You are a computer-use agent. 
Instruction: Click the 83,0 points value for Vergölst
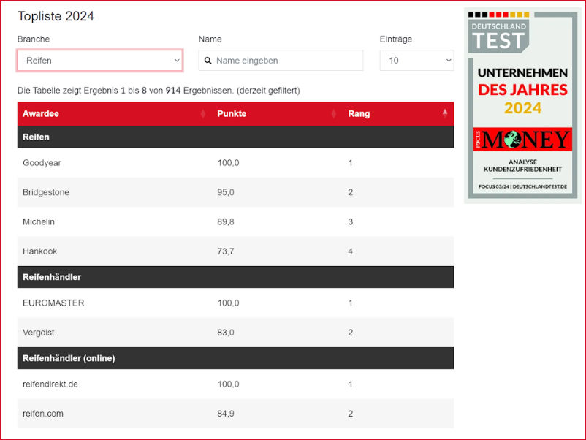226,333
